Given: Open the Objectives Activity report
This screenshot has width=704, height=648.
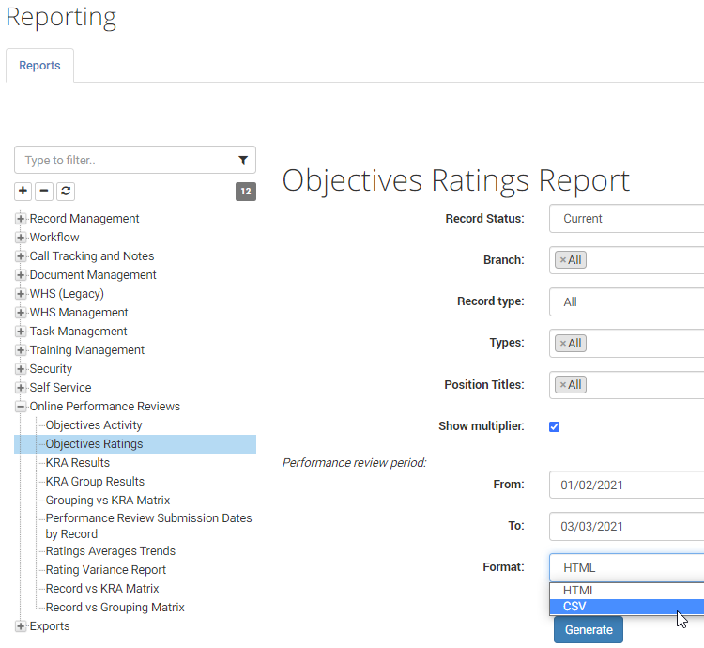Looking at the screenshot, I should (x=94, y=424).
